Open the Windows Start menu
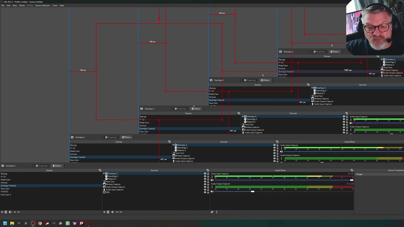Viewport: 404px width, 227px height. (5, 223)
